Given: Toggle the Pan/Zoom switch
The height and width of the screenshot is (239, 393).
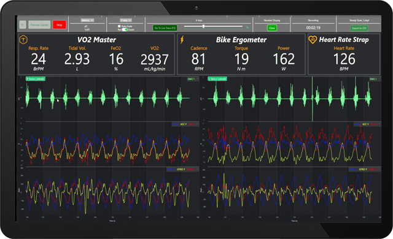Looking at the screenshot, I should click(125, 29).
